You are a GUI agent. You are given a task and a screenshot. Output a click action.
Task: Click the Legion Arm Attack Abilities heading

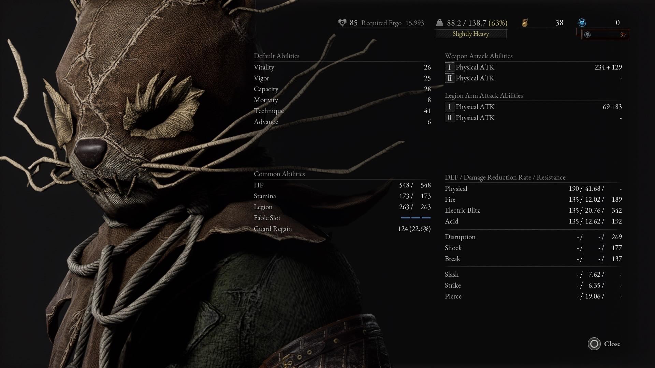click(484, 95)
